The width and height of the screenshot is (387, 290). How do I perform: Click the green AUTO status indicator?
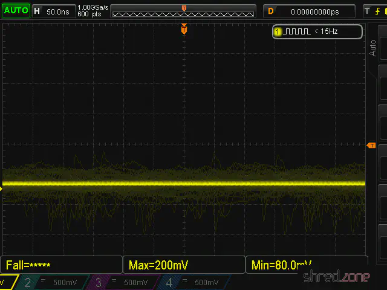tap(15, 11)
